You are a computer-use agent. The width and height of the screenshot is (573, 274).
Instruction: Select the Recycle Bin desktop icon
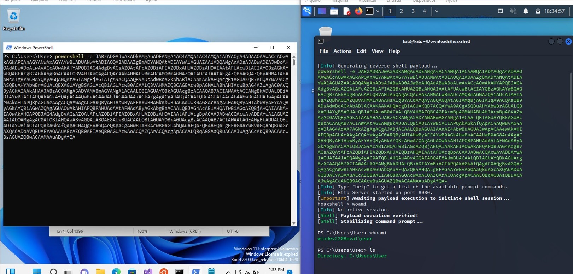point(13,20)
